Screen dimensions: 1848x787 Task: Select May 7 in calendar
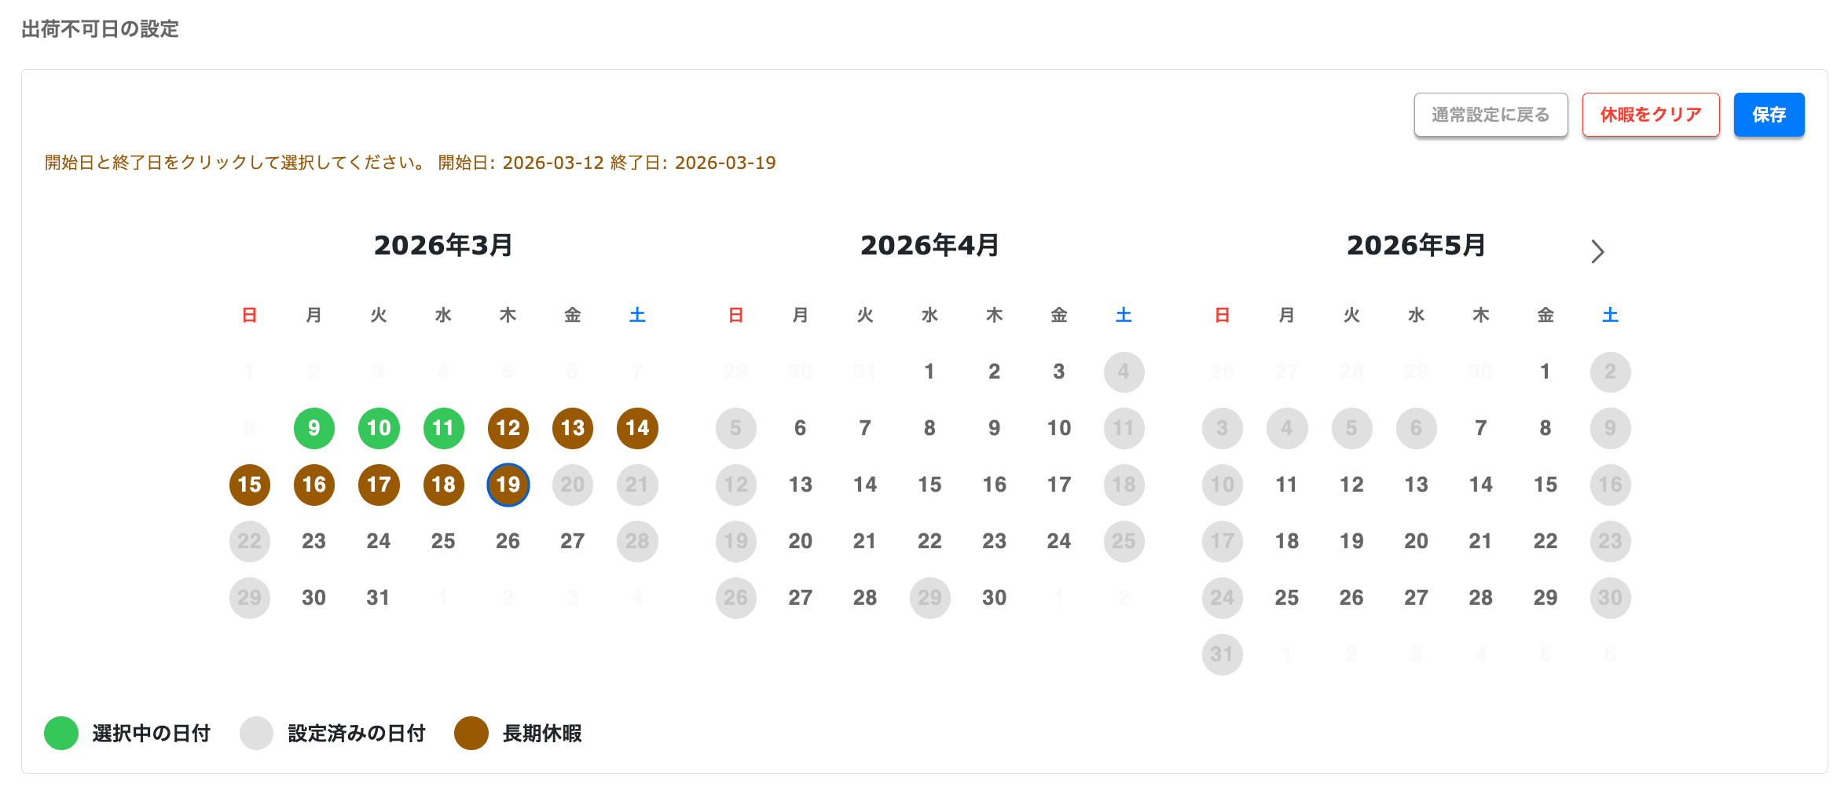[1480, 428]
